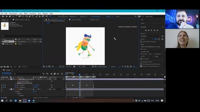This screenshot has height=112, width=200.
Task: Enable Cache Before Playback checkbox
Action: pos(141,42)
